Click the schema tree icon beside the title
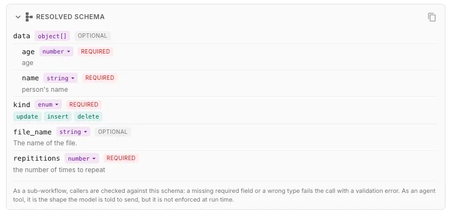The width and height of the screenshot is (452, 218). click(x=29, y=17)
